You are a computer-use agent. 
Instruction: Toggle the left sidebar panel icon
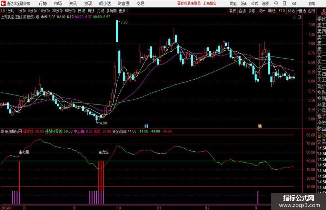coord(3,11)
